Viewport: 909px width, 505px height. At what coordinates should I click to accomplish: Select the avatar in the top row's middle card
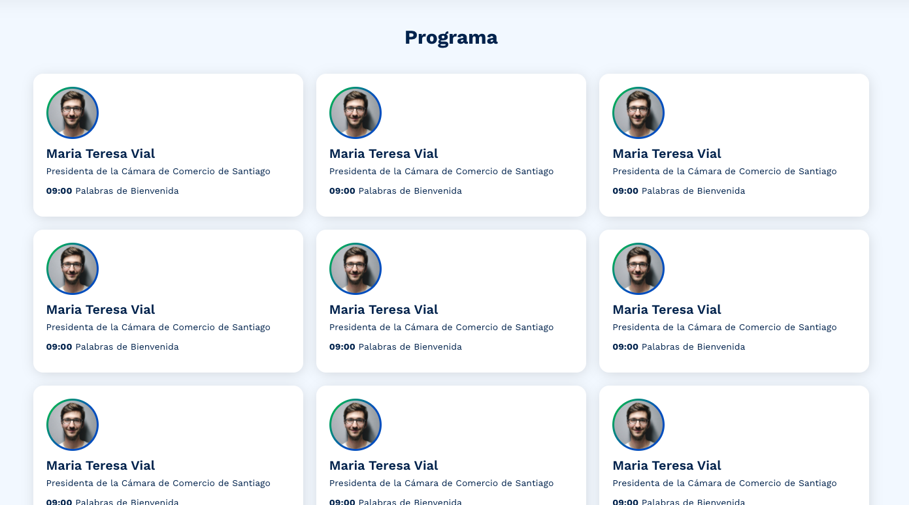point(355,113)
